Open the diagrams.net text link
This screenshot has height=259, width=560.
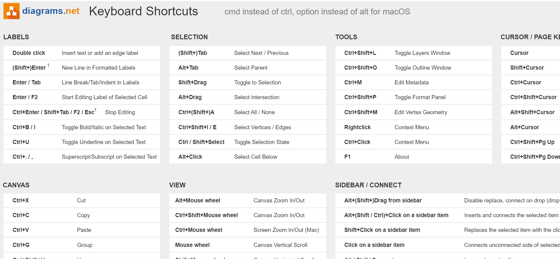51,11
